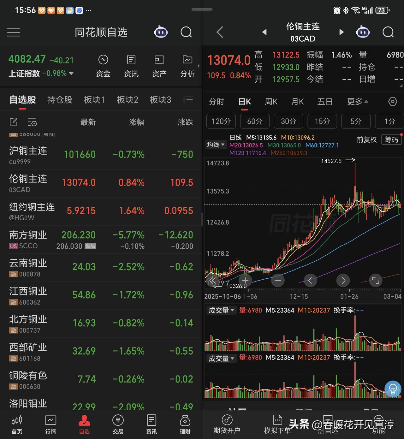The width and height of the screenshot is (404, 439).
Task: Open 首页 in the bottom navigation
Action: [x=17, y=424]
